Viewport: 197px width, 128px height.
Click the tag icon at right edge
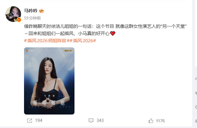[x=196, y=93]
